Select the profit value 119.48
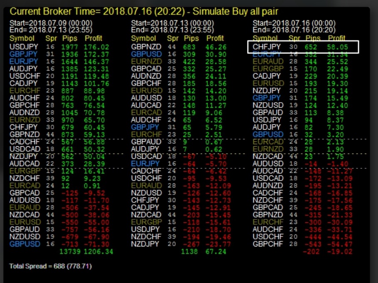This screenshot has height=283, width=378. (x=96, y=76)
